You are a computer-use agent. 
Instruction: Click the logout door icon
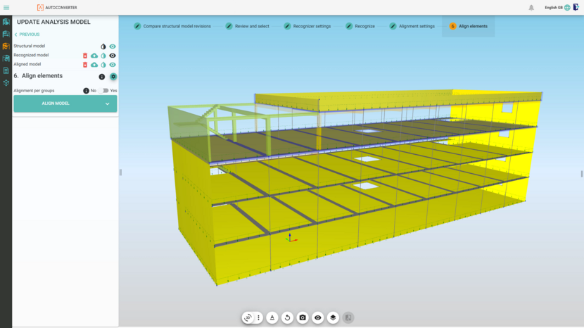click(576, 8)
